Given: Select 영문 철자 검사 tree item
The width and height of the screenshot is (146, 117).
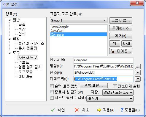Looking at the screenshot, I should pos(30,67).
